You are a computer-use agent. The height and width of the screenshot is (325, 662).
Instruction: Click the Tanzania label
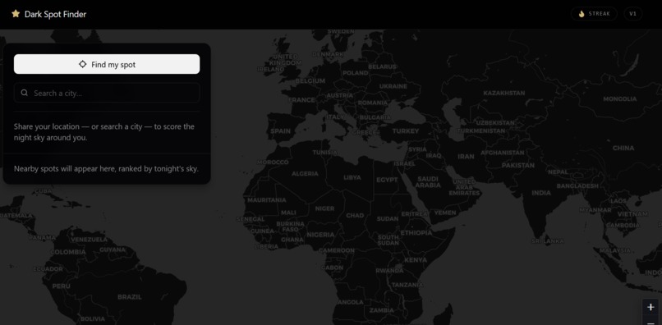coord(407,285)
